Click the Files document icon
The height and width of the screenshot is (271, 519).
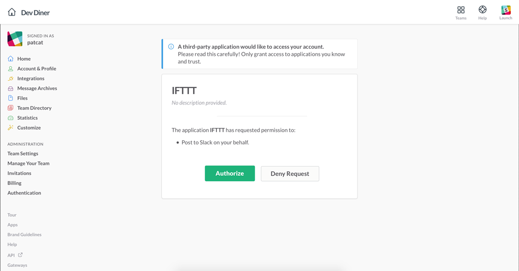(x=10, y=98)
